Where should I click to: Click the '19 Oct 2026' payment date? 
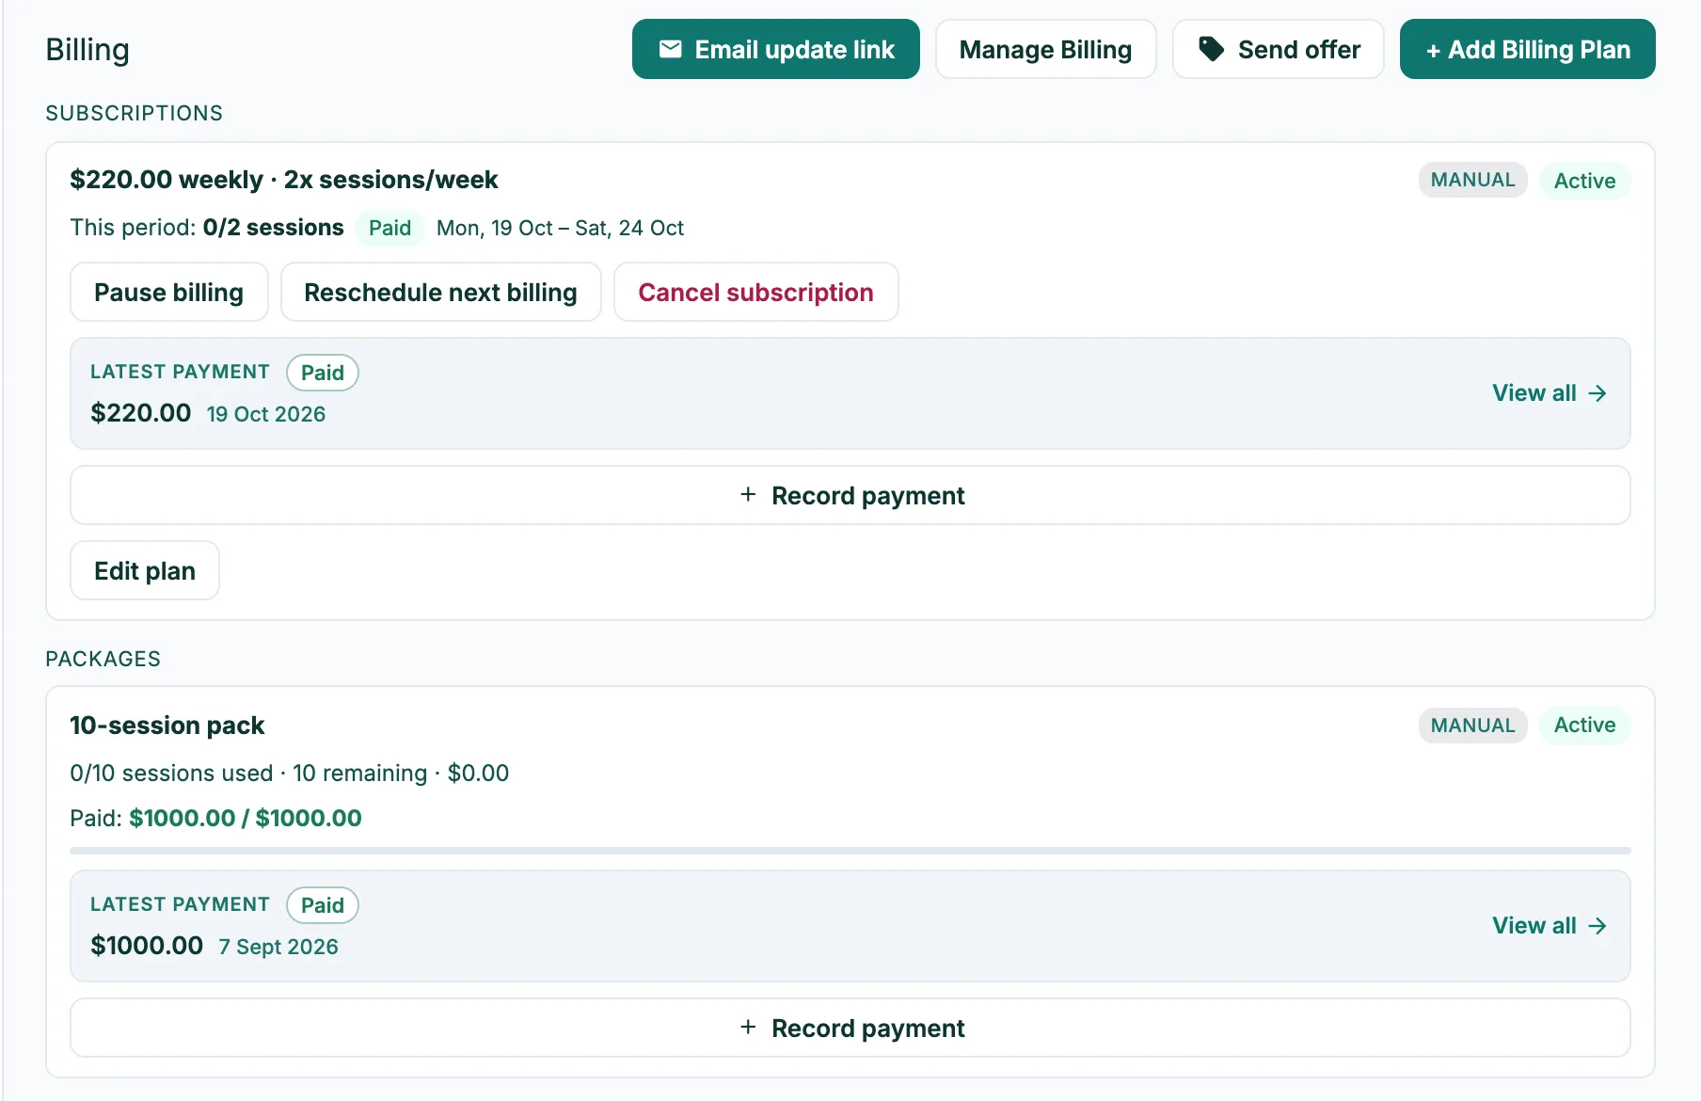pyautogui.click(x=266, y=414)
